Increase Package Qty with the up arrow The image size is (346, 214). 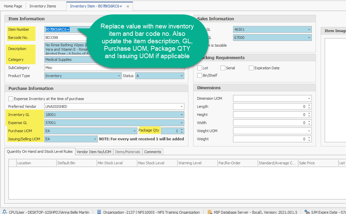182,129
